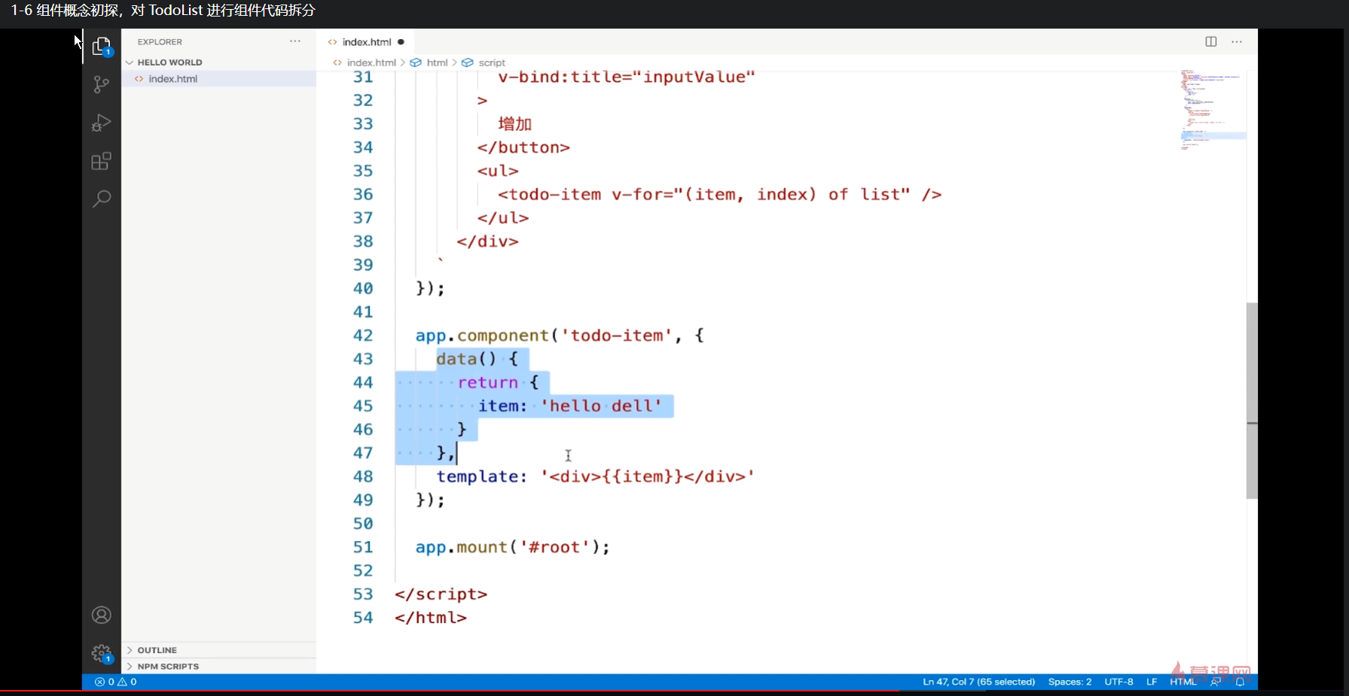
Task: Open the Accounts menu
Action: [x=102, y=615]
